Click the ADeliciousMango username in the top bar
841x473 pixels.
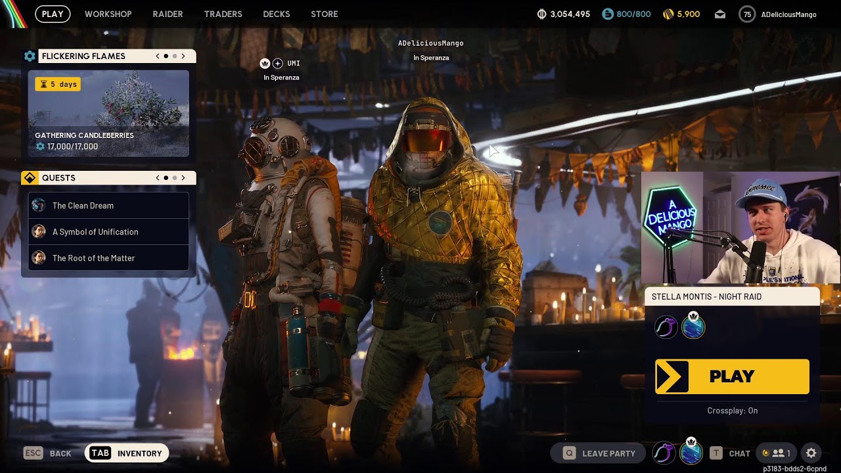[x=788, y=14]
